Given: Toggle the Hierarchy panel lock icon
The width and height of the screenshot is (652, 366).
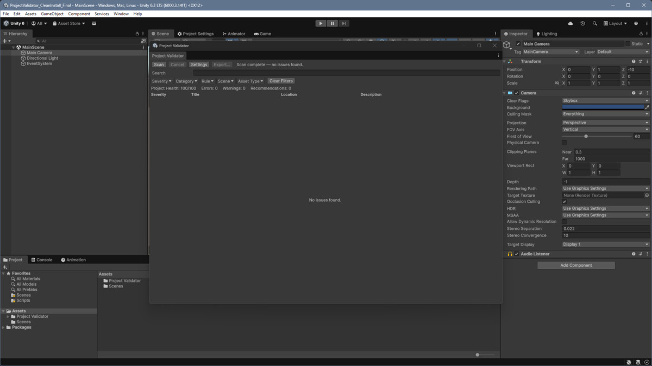Looking at the screenshot, I should 137,34.
